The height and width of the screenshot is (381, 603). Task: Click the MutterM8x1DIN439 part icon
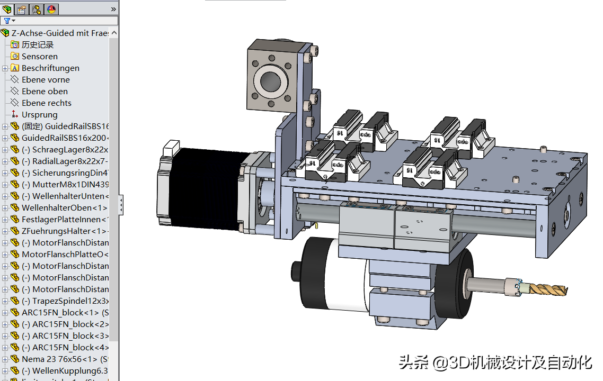tap(15, 184)
